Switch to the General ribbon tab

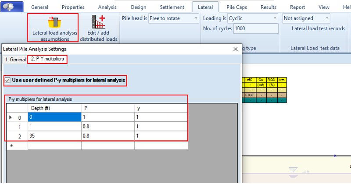[39, 7]
